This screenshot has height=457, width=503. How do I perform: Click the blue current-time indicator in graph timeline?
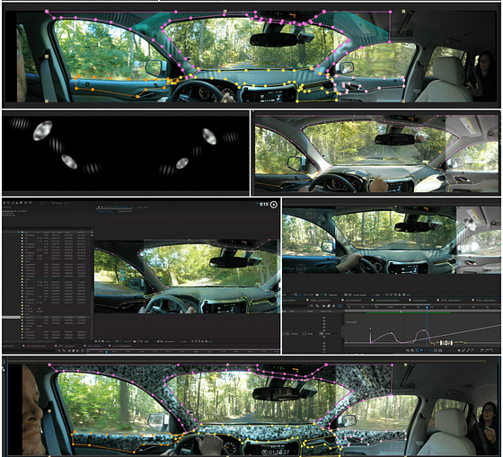point(427,307)
